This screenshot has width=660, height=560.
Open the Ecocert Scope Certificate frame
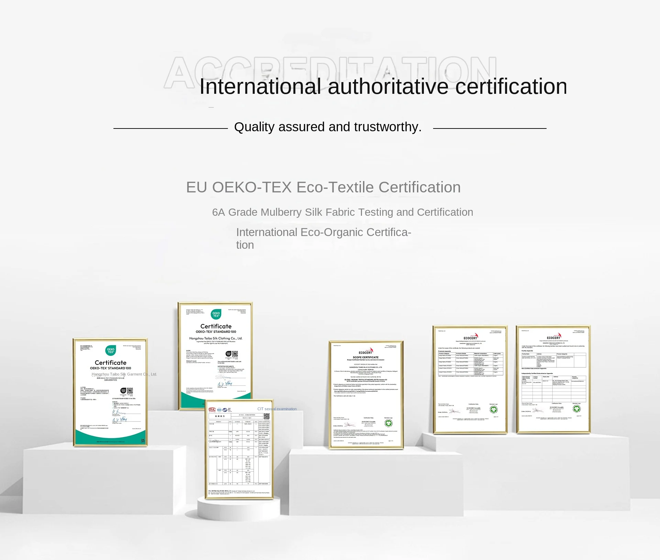coord(366,395)
